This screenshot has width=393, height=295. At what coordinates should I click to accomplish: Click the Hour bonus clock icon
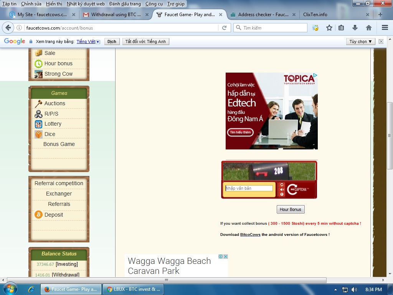point(38,63)
